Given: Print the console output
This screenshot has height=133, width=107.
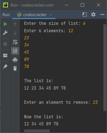Looking at the screenshot, I should [15, 60].
